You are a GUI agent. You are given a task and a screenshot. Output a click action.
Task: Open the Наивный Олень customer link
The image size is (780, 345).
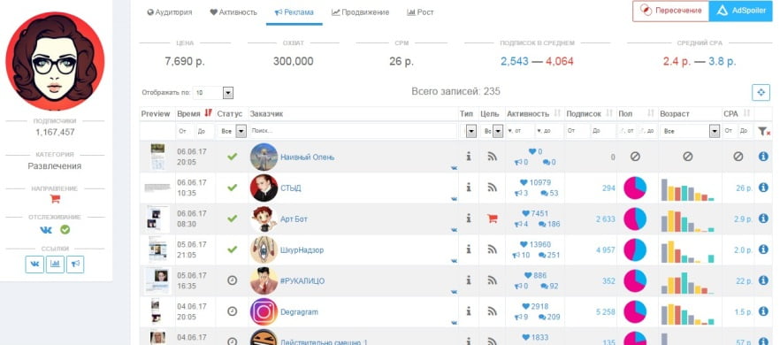[x=308, y=157]
